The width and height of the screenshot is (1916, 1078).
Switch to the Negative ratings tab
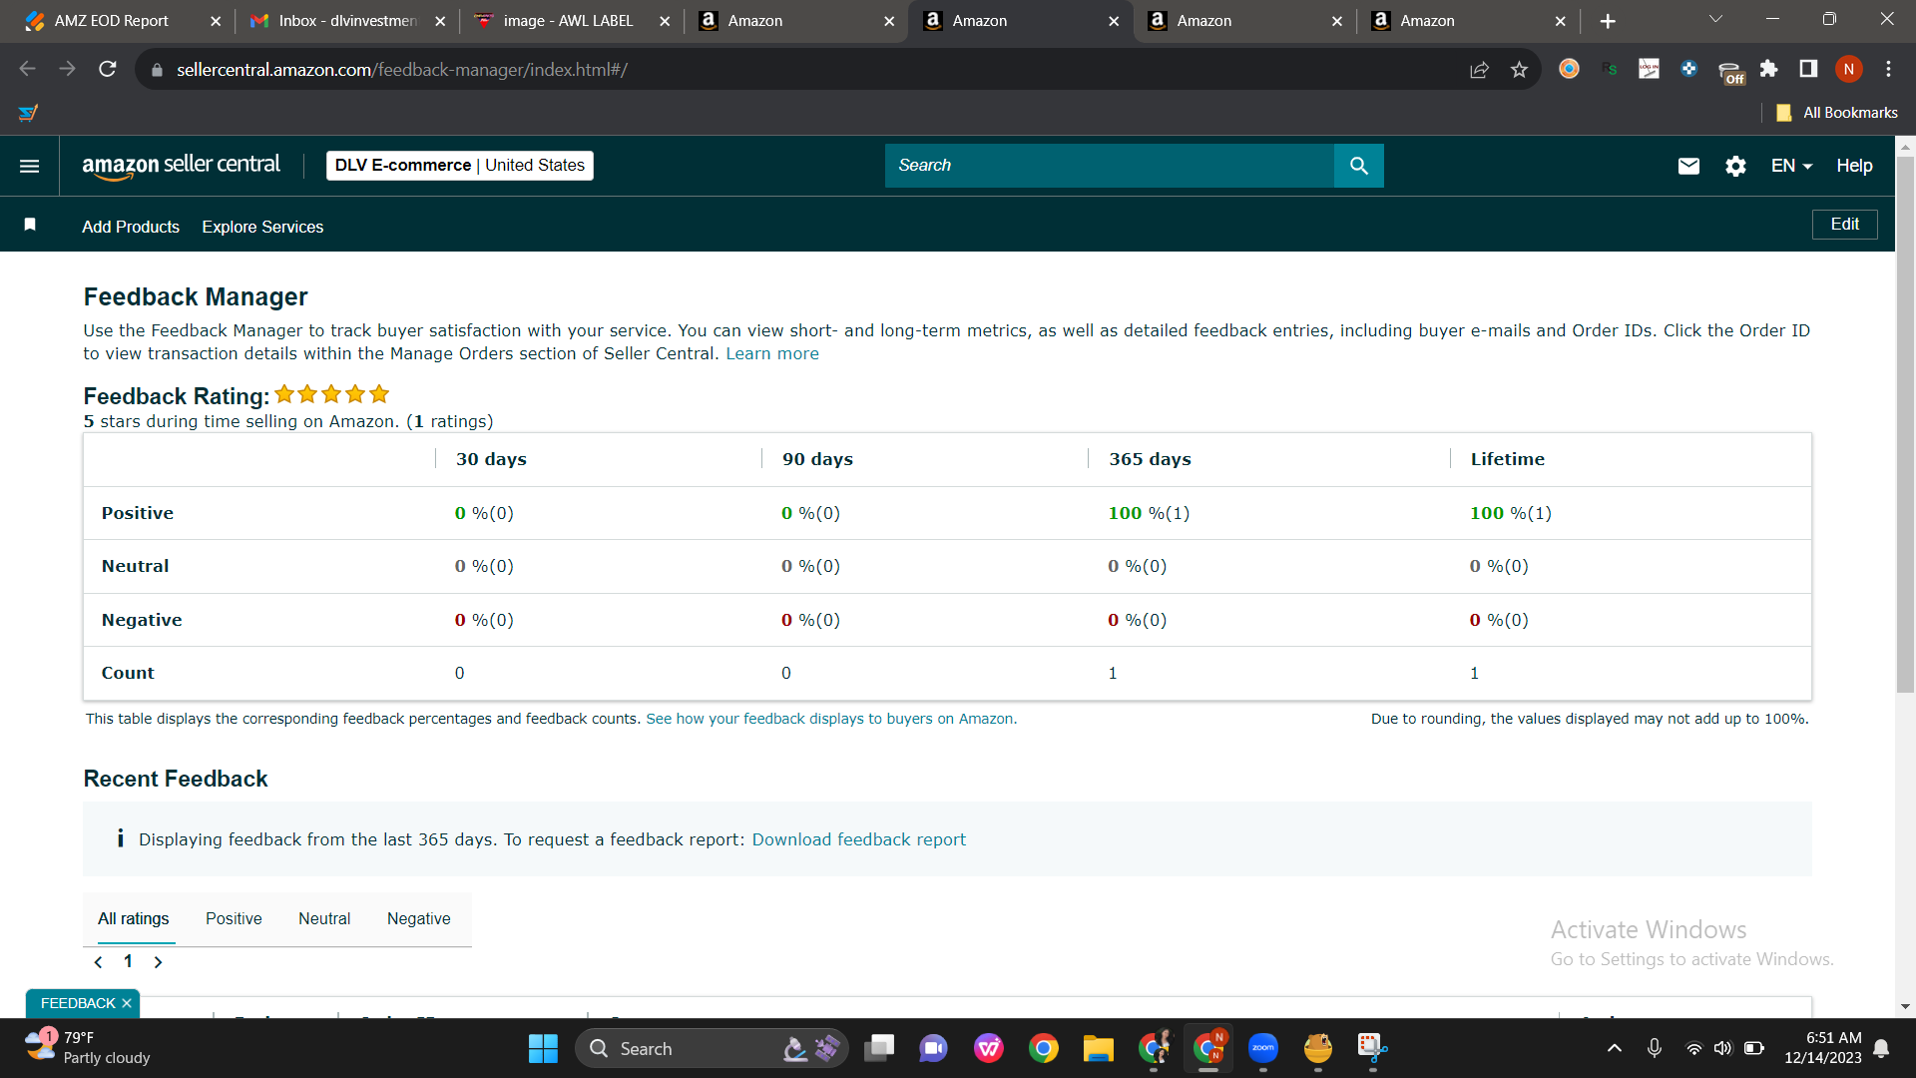coord(418,918)
